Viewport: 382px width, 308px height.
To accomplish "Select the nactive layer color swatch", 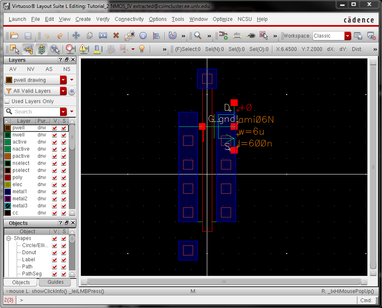I will (x=8, y=149).
